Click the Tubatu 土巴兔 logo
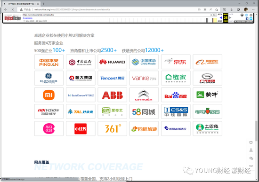 (207, 128)
